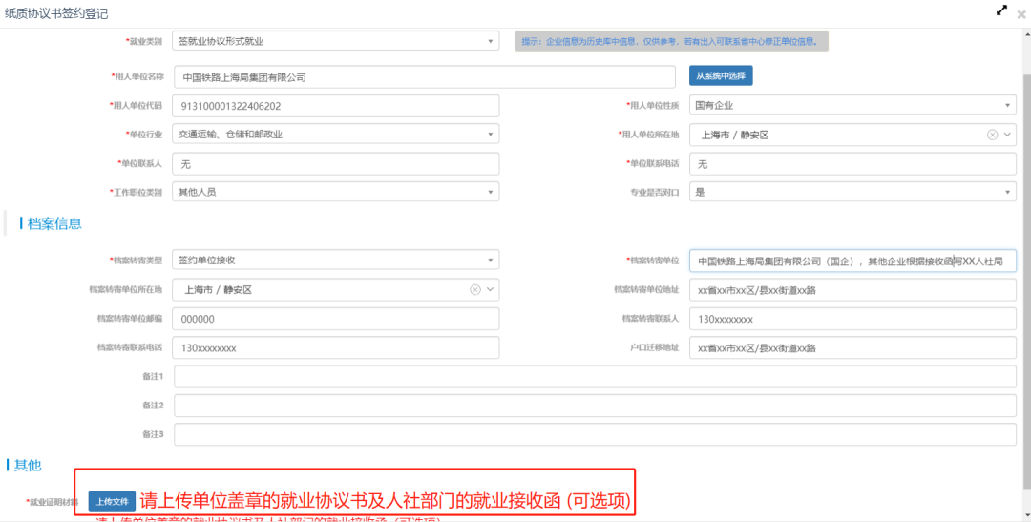Click the dialog title 纸质协议书签约登记
The width and height of the screenshot is (1031, 522).
pos(56,13)
